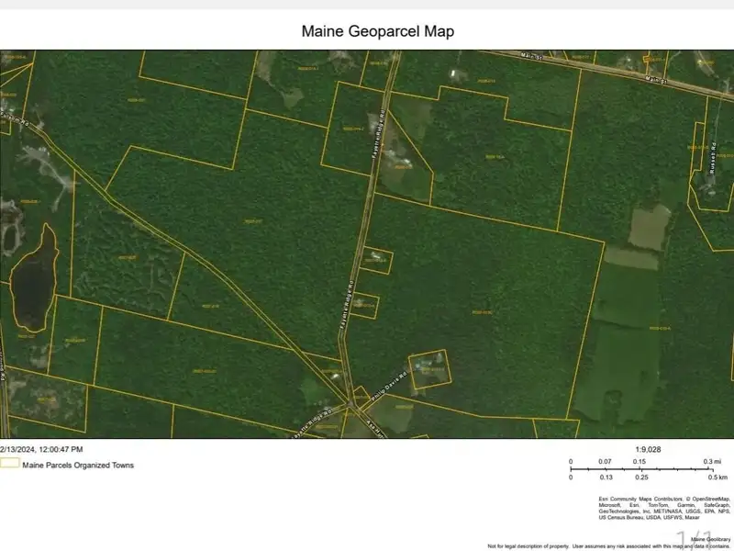Image resolution: width=734 pixels, height=551 pixels.
Task: Click the yellow parcel legend swatch
Action: tap(10, 465)
